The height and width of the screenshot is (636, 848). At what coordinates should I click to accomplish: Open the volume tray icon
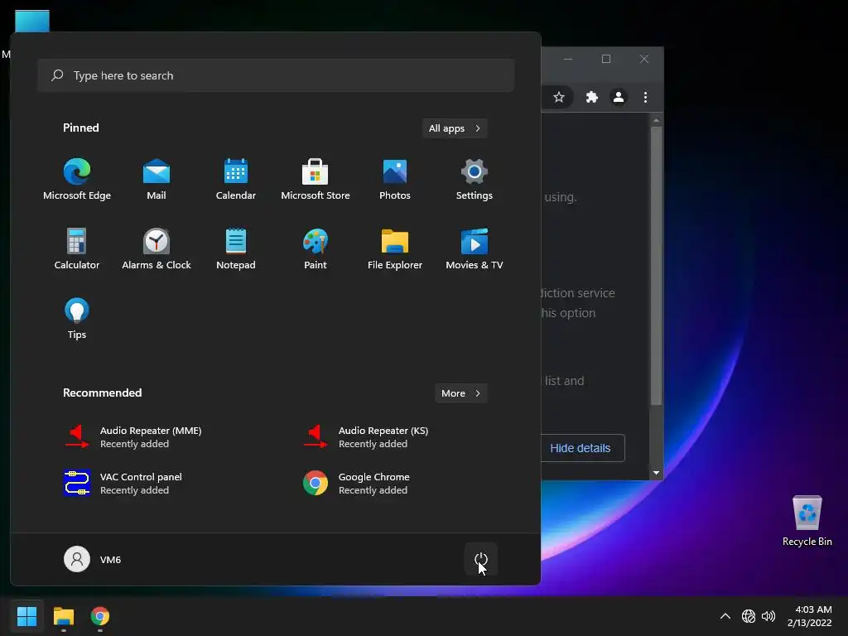pos(768,616)
